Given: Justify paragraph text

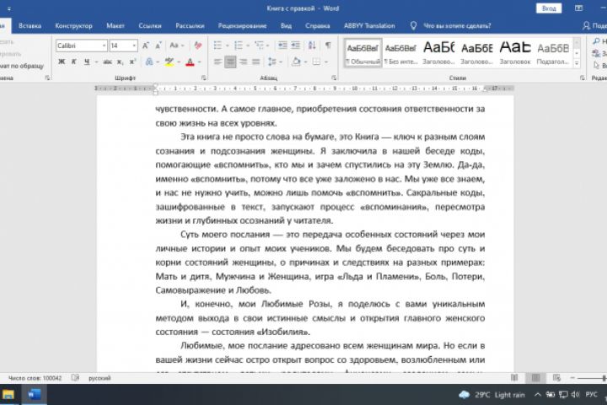Looking at the screenshot, I should (256, 62).
